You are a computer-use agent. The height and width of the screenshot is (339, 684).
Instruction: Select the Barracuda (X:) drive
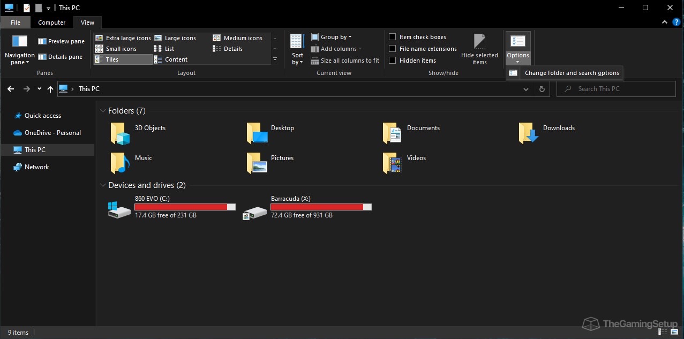307,207
